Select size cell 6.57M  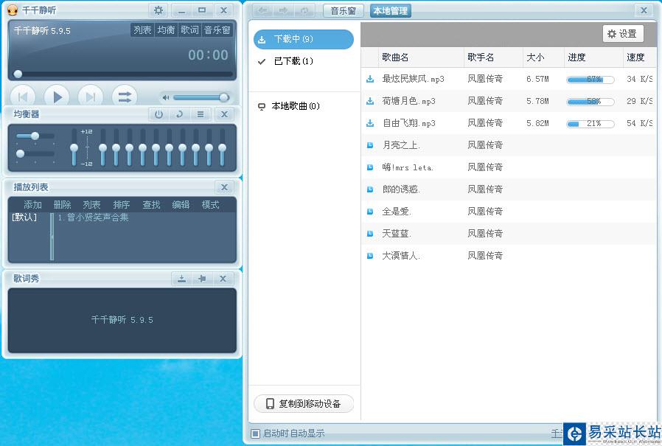tap(537, 79)
